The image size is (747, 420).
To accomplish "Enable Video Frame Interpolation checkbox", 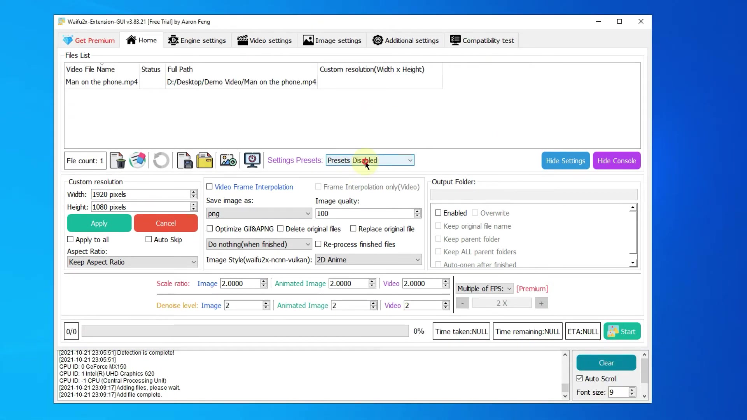I will click(210, 187).
